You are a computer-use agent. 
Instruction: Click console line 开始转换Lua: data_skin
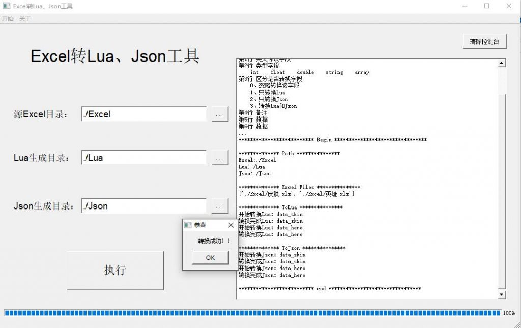point(271,214)
